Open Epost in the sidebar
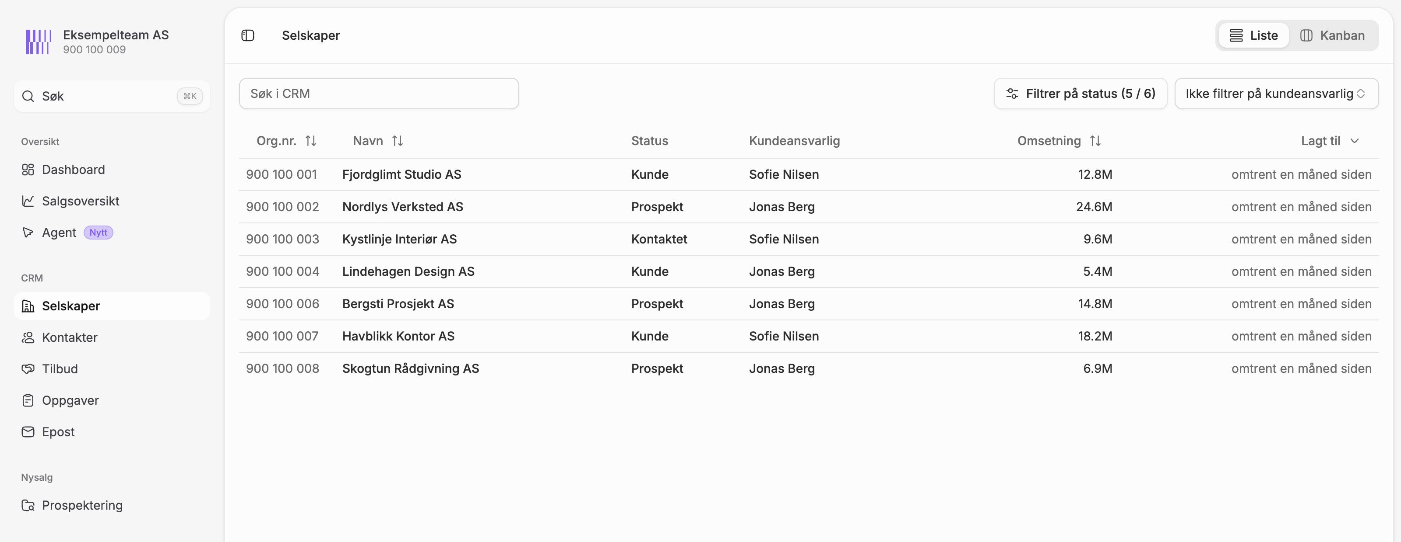Screen dimensions: 1401x542 pos(112,432)
